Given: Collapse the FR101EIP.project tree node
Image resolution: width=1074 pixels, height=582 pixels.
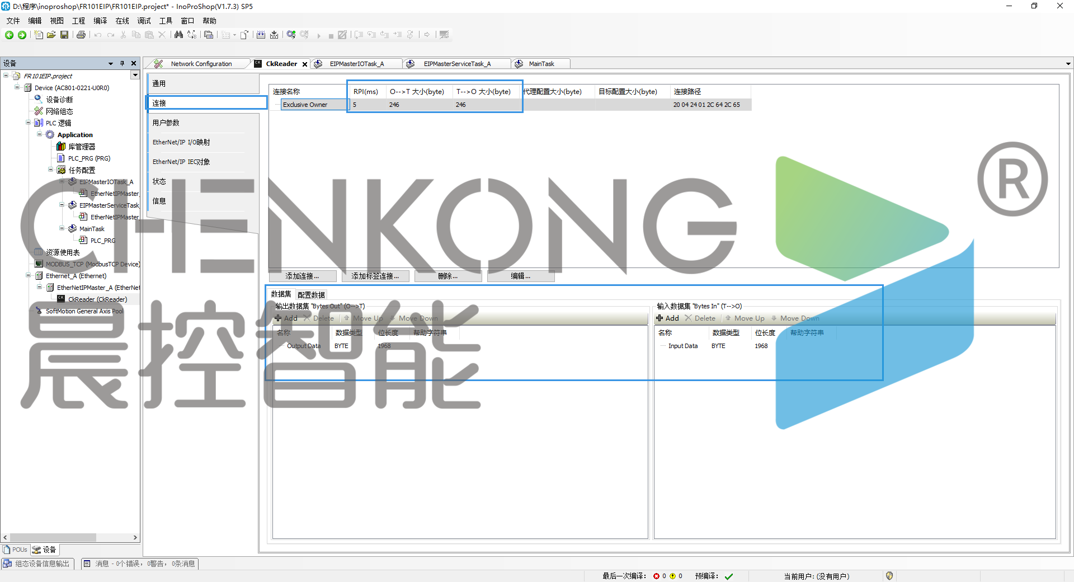Looking at the screenshot, I should [6, 76].
